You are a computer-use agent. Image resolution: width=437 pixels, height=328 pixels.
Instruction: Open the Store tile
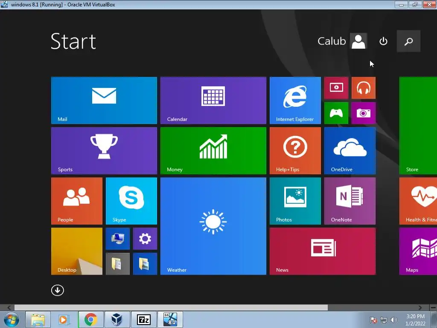click(418, 126)
